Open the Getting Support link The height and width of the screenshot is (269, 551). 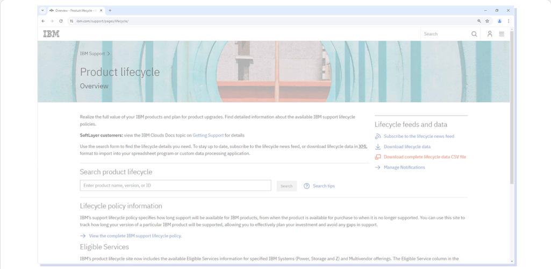pos(208,135)
